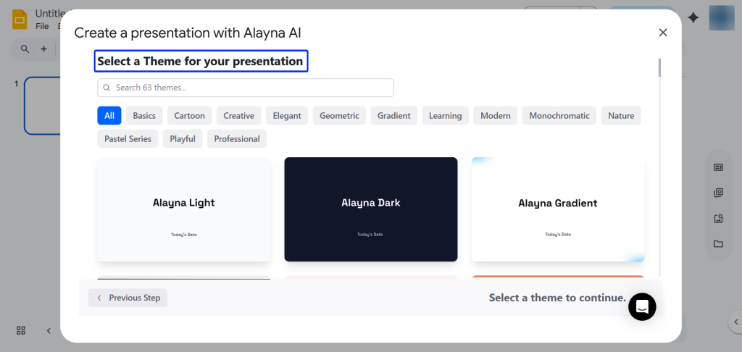Click the top icon in right side panel
742x352 pixels.
click(718, 167)
